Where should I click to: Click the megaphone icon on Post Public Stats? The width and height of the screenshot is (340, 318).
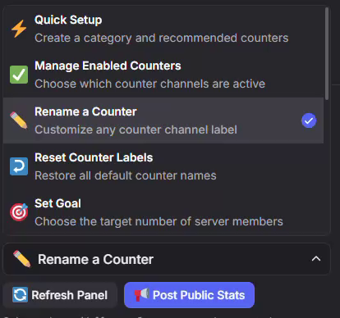click(x=141, y=295)
